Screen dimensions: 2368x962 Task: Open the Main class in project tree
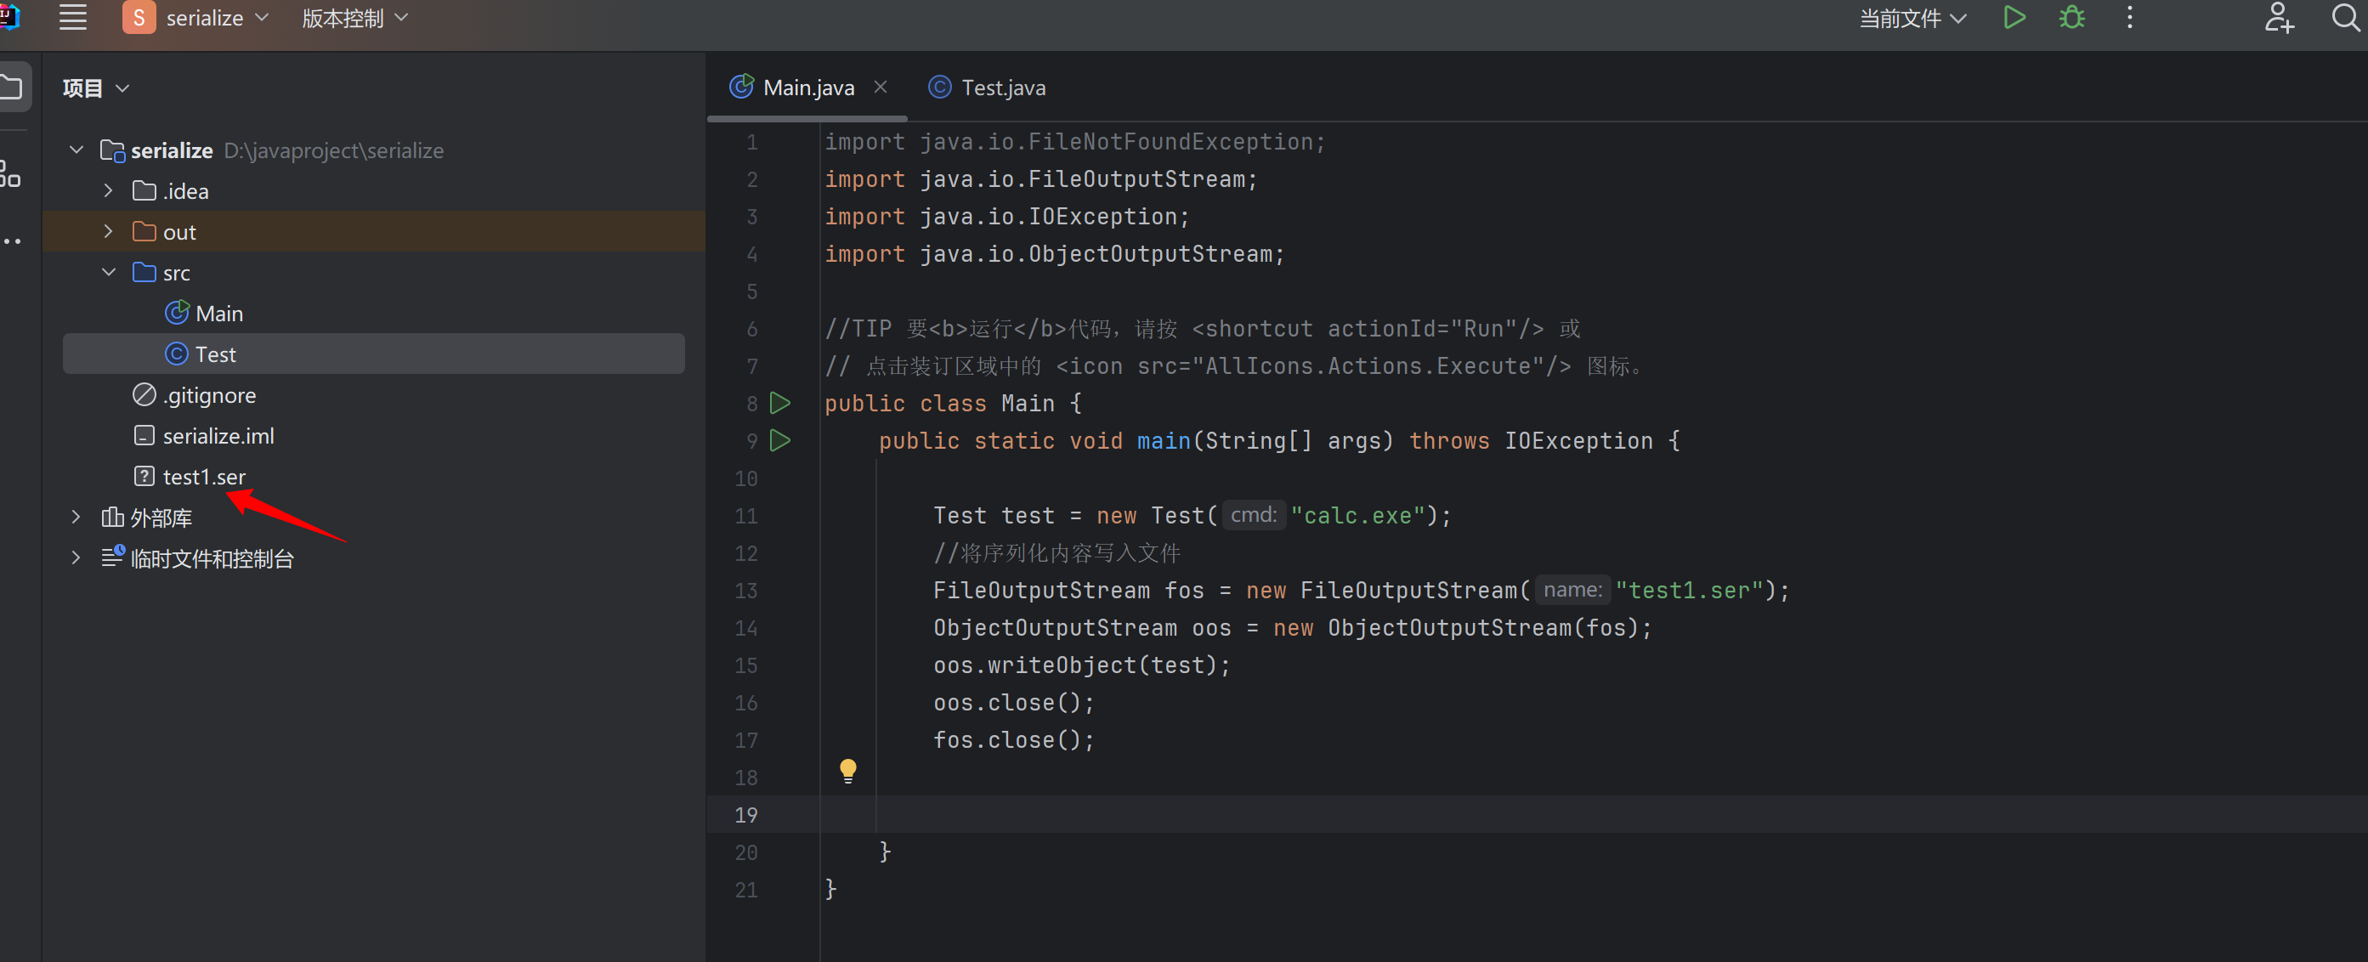pos(218,314)
